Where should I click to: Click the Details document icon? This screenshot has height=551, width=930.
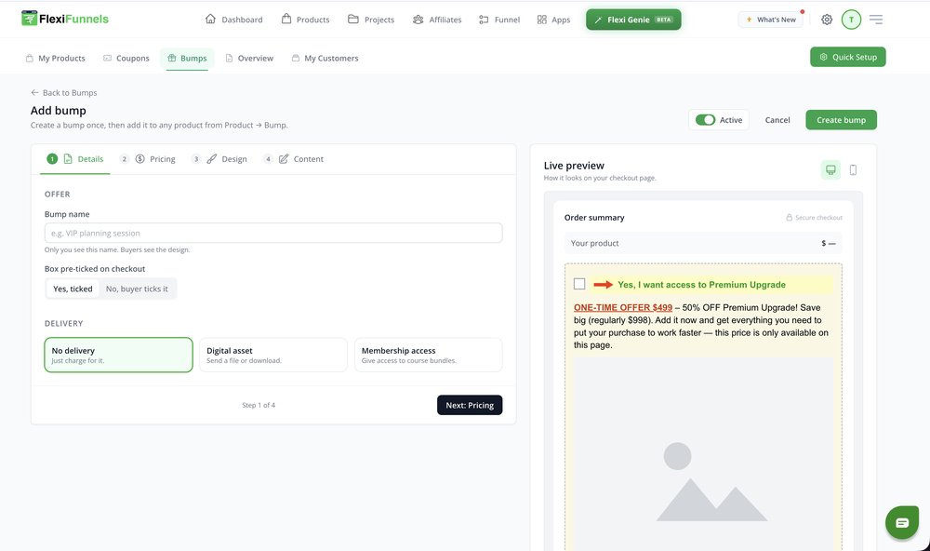(x=68, y=159)
